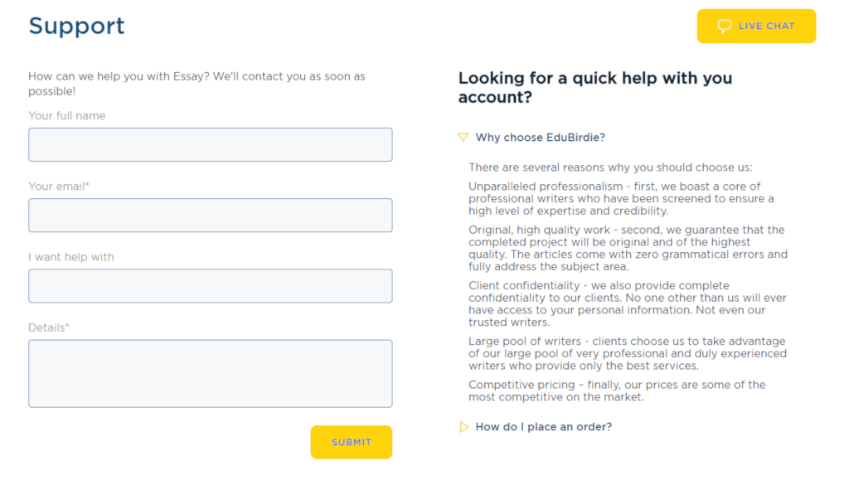Open the 'How do I place an order?' question
Screen dimensions: 849x485
pyautogui.click(x=544, y=426)
